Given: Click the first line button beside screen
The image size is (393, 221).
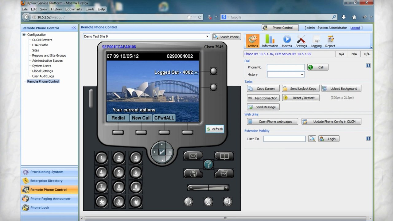Looking at the screenshot, I should (213, 71).
